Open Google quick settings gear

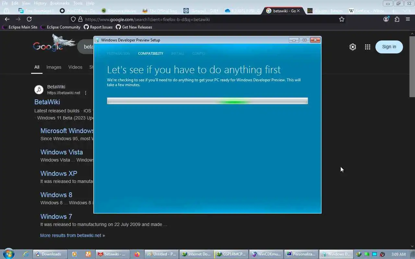[353, 47]
